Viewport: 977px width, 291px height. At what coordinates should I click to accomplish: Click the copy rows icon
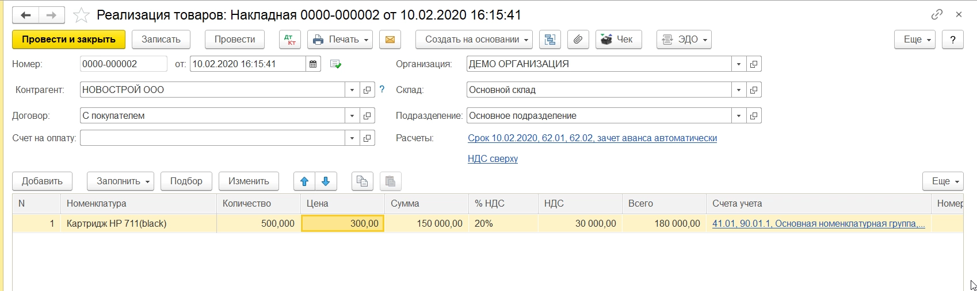362,181
